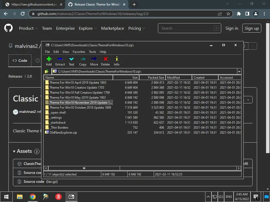The width and height of the screenshot is (270, 202).
Task: Open the Team link on GitHub
Action: tap(47, 28)
